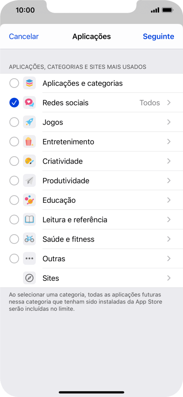
Task: Tap the rocket Jogos icon
Action: pos(29,122)
